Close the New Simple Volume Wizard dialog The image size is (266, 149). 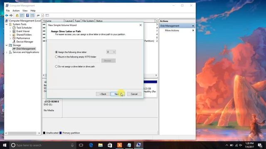(140, 25)
